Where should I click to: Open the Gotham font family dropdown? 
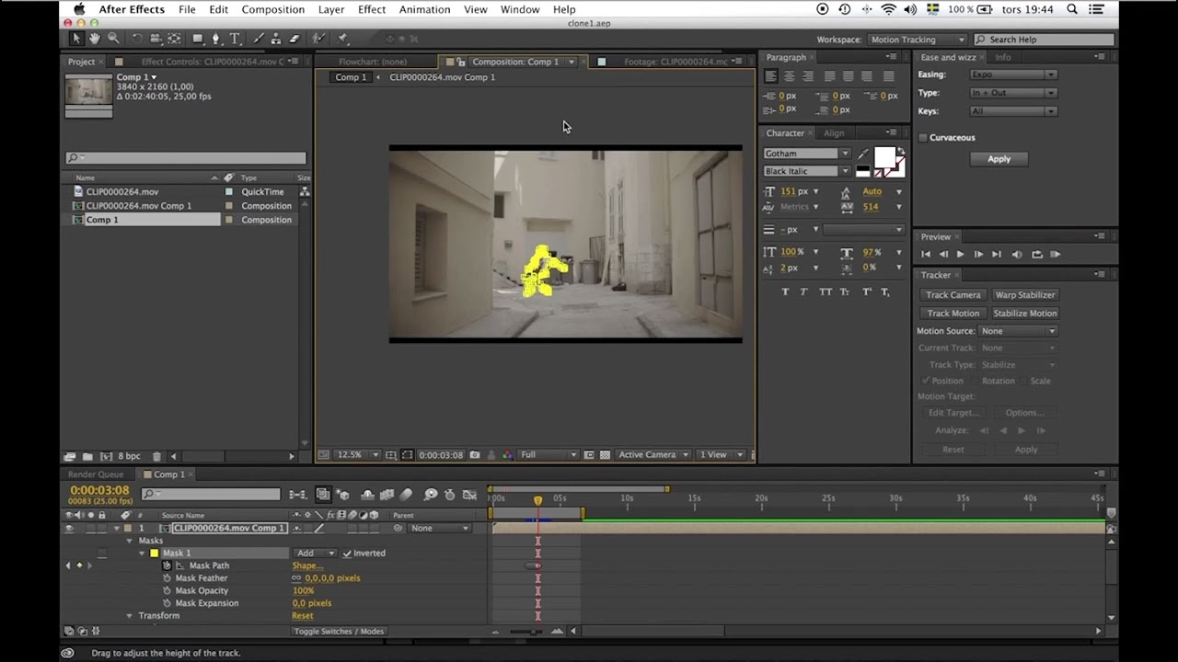coord(807,154)
